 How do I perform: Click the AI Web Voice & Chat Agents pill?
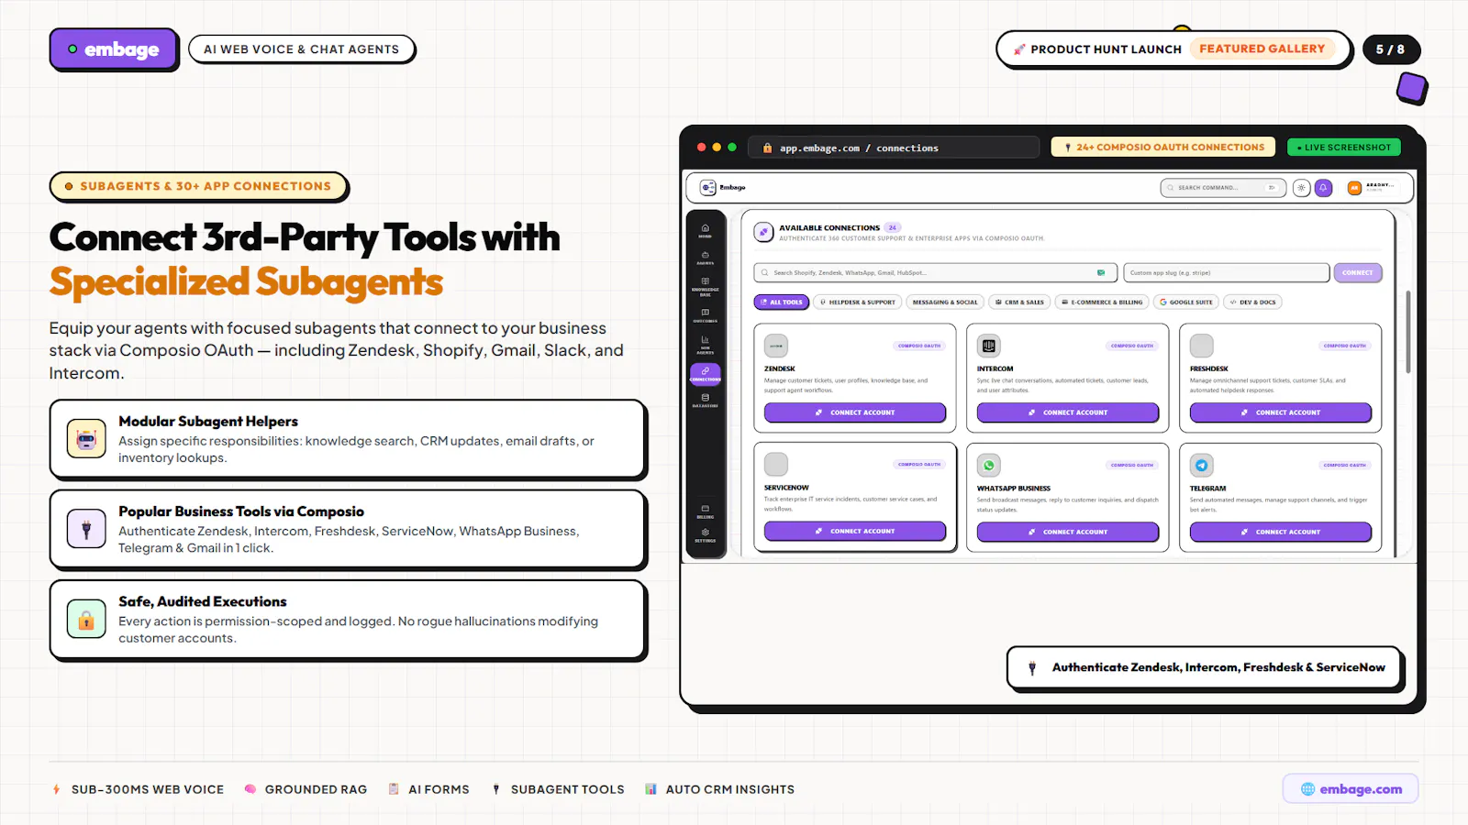(x=301, y=49)
